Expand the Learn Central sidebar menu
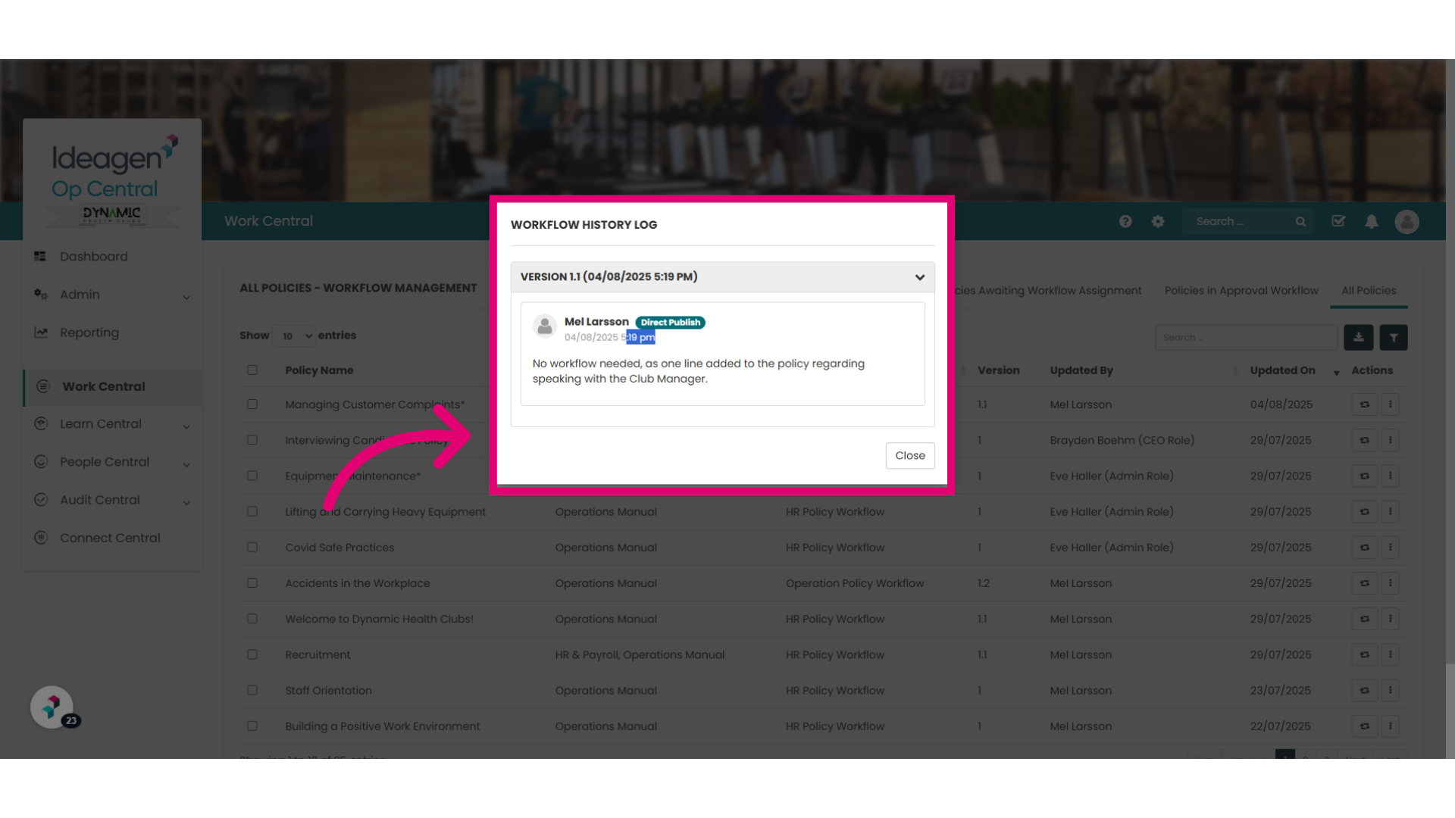Screen dimensions: 1455x818 (112, 424)
